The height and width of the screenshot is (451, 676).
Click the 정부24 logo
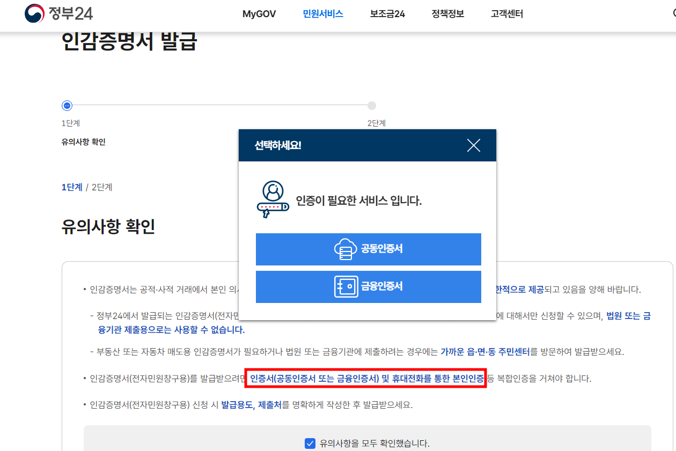coord(59,13)
